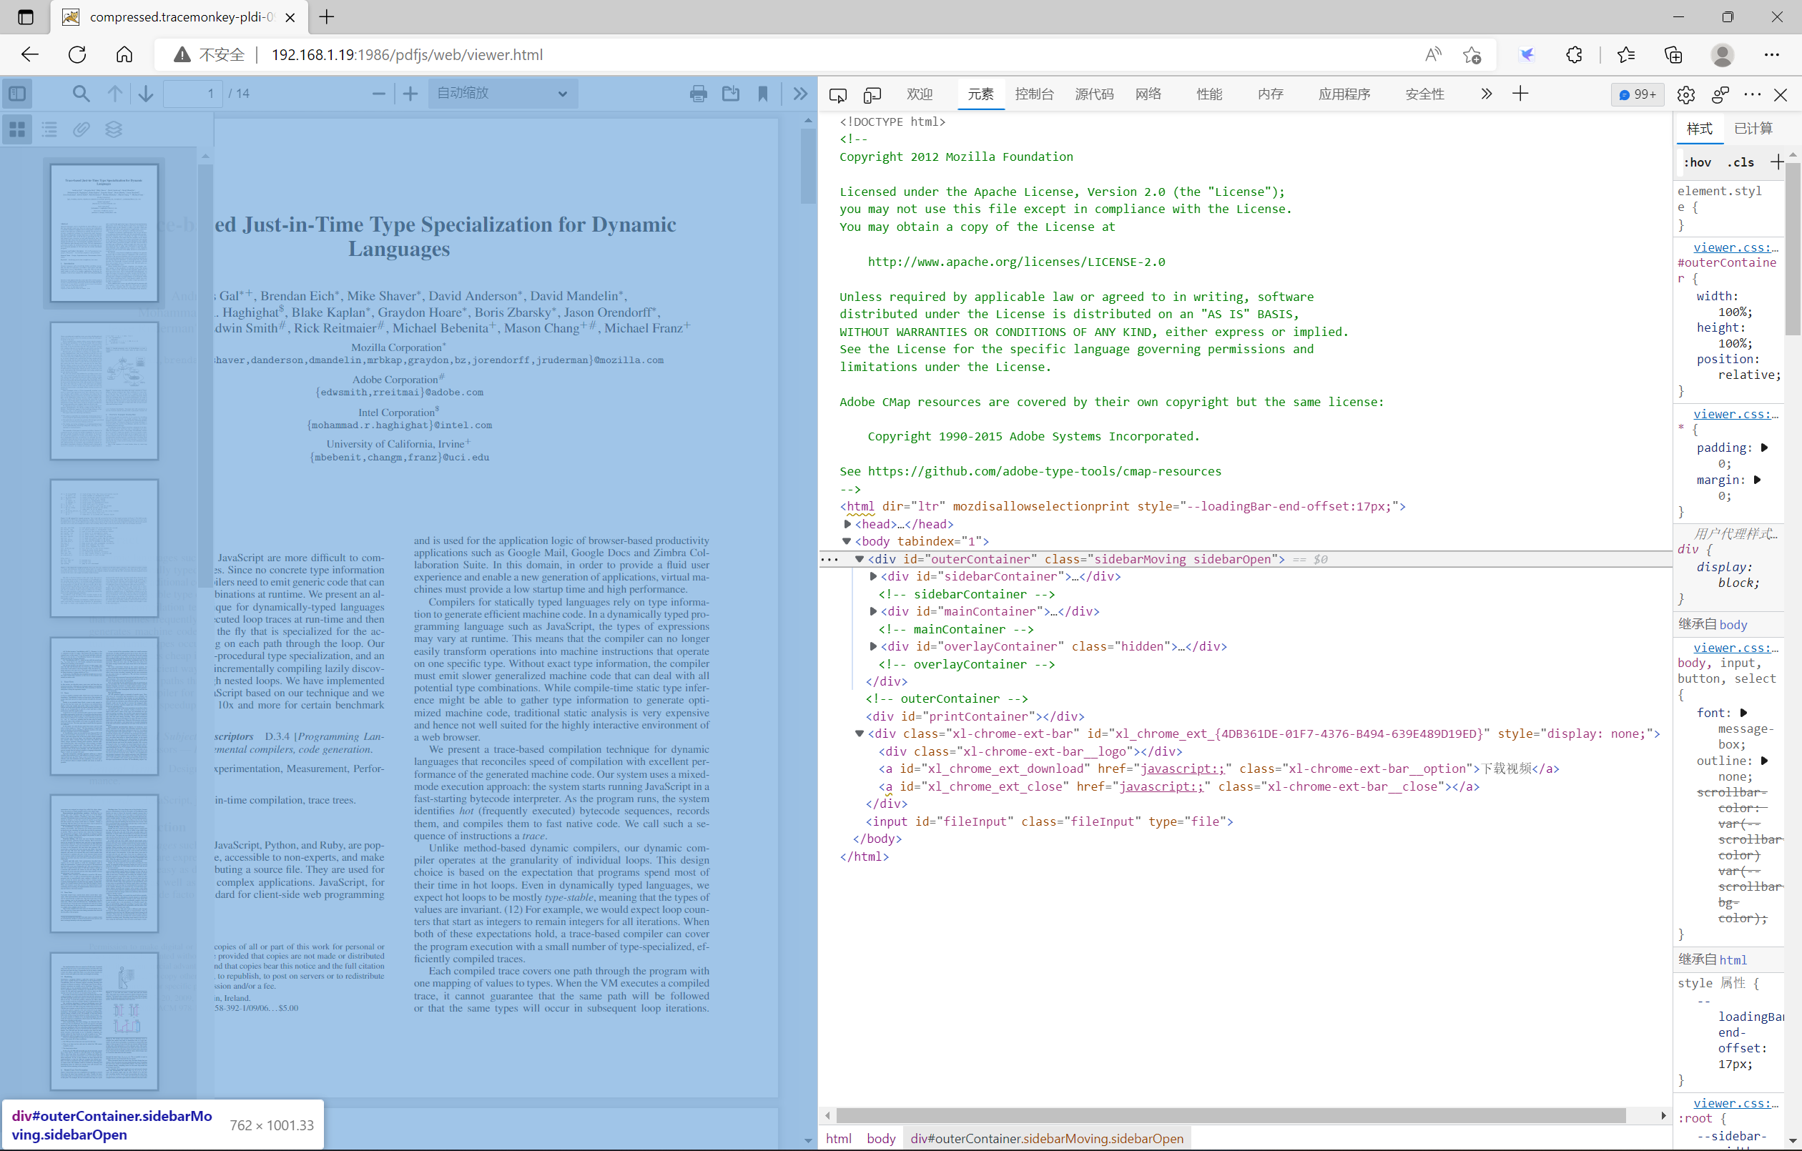Go back in browser history
This screenshot has width=1802, height=1151.
30,54
